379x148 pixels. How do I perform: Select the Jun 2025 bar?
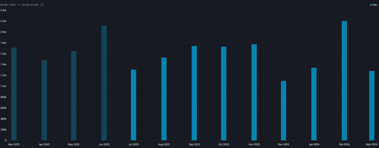[x=104, y=83]
